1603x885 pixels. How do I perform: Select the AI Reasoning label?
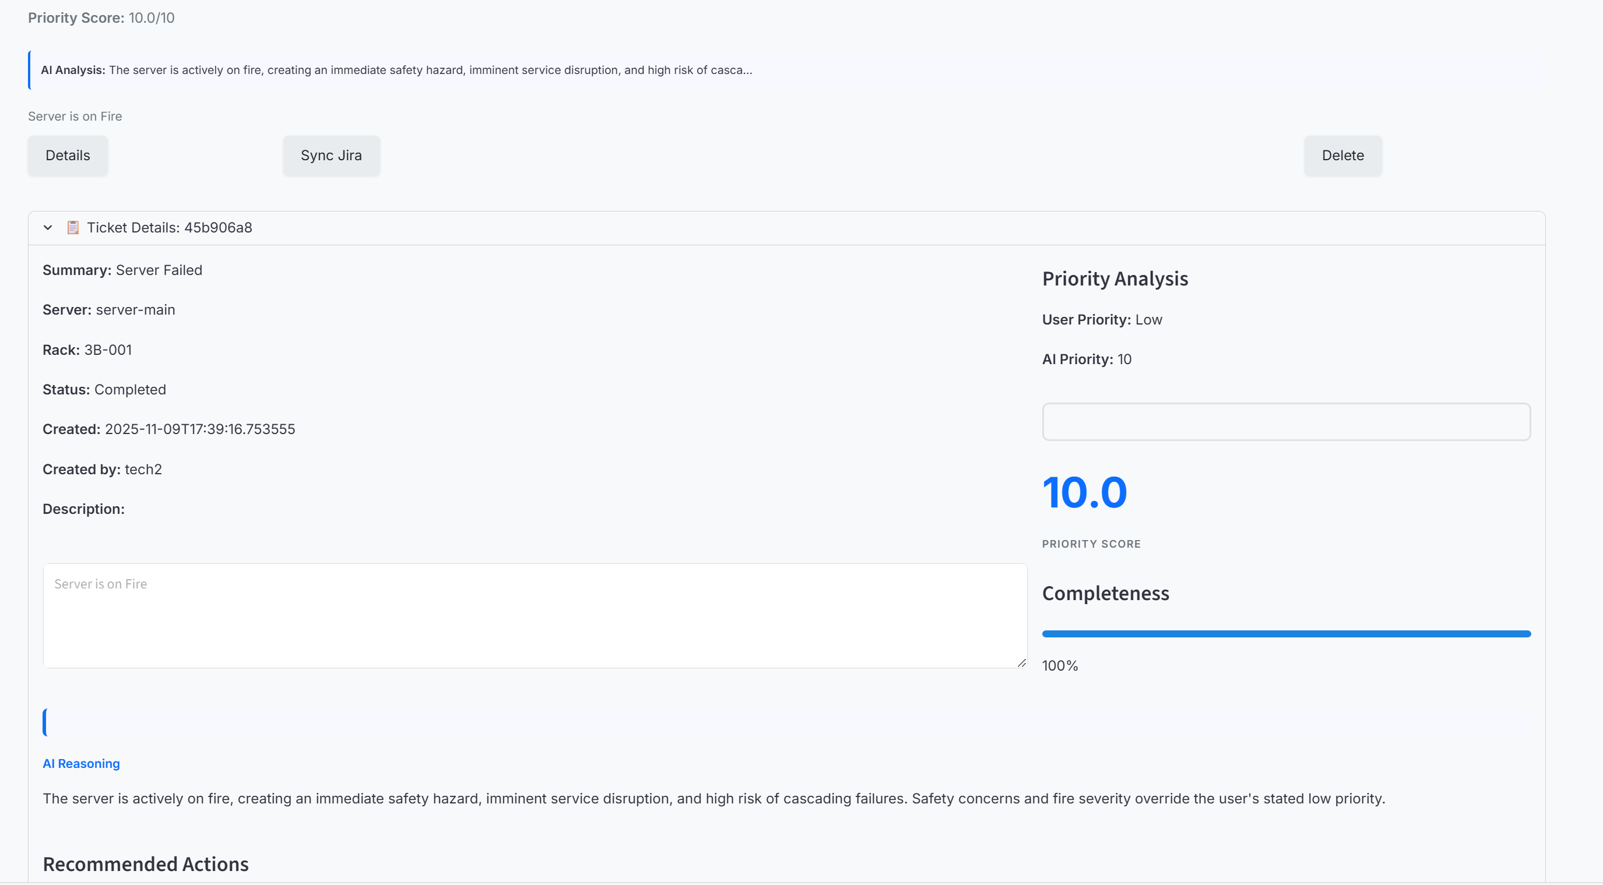click(x=81, y=764)
